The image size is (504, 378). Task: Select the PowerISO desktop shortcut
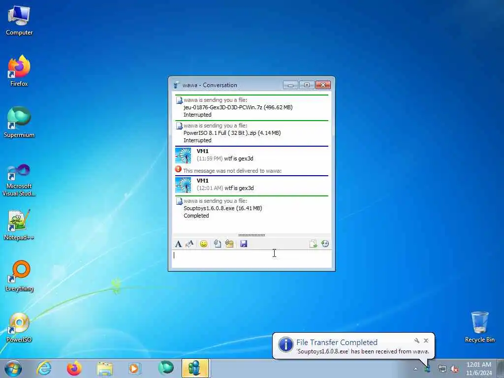[x=19, y=327]
